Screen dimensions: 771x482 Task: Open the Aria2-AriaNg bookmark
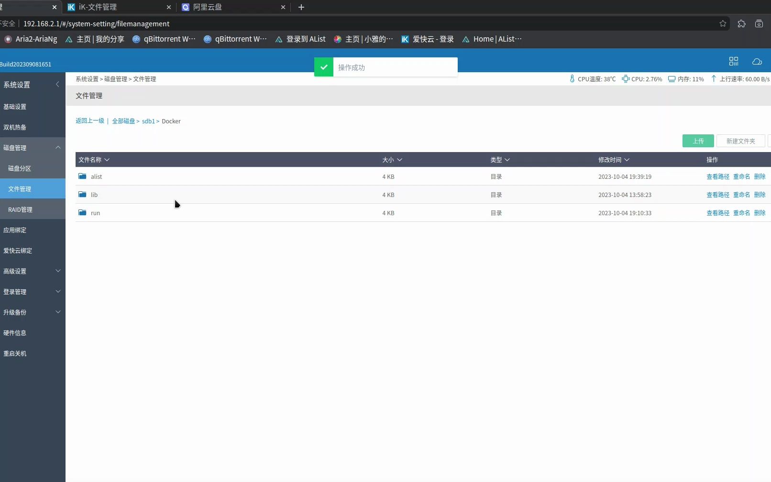click(x=31, y=39)
